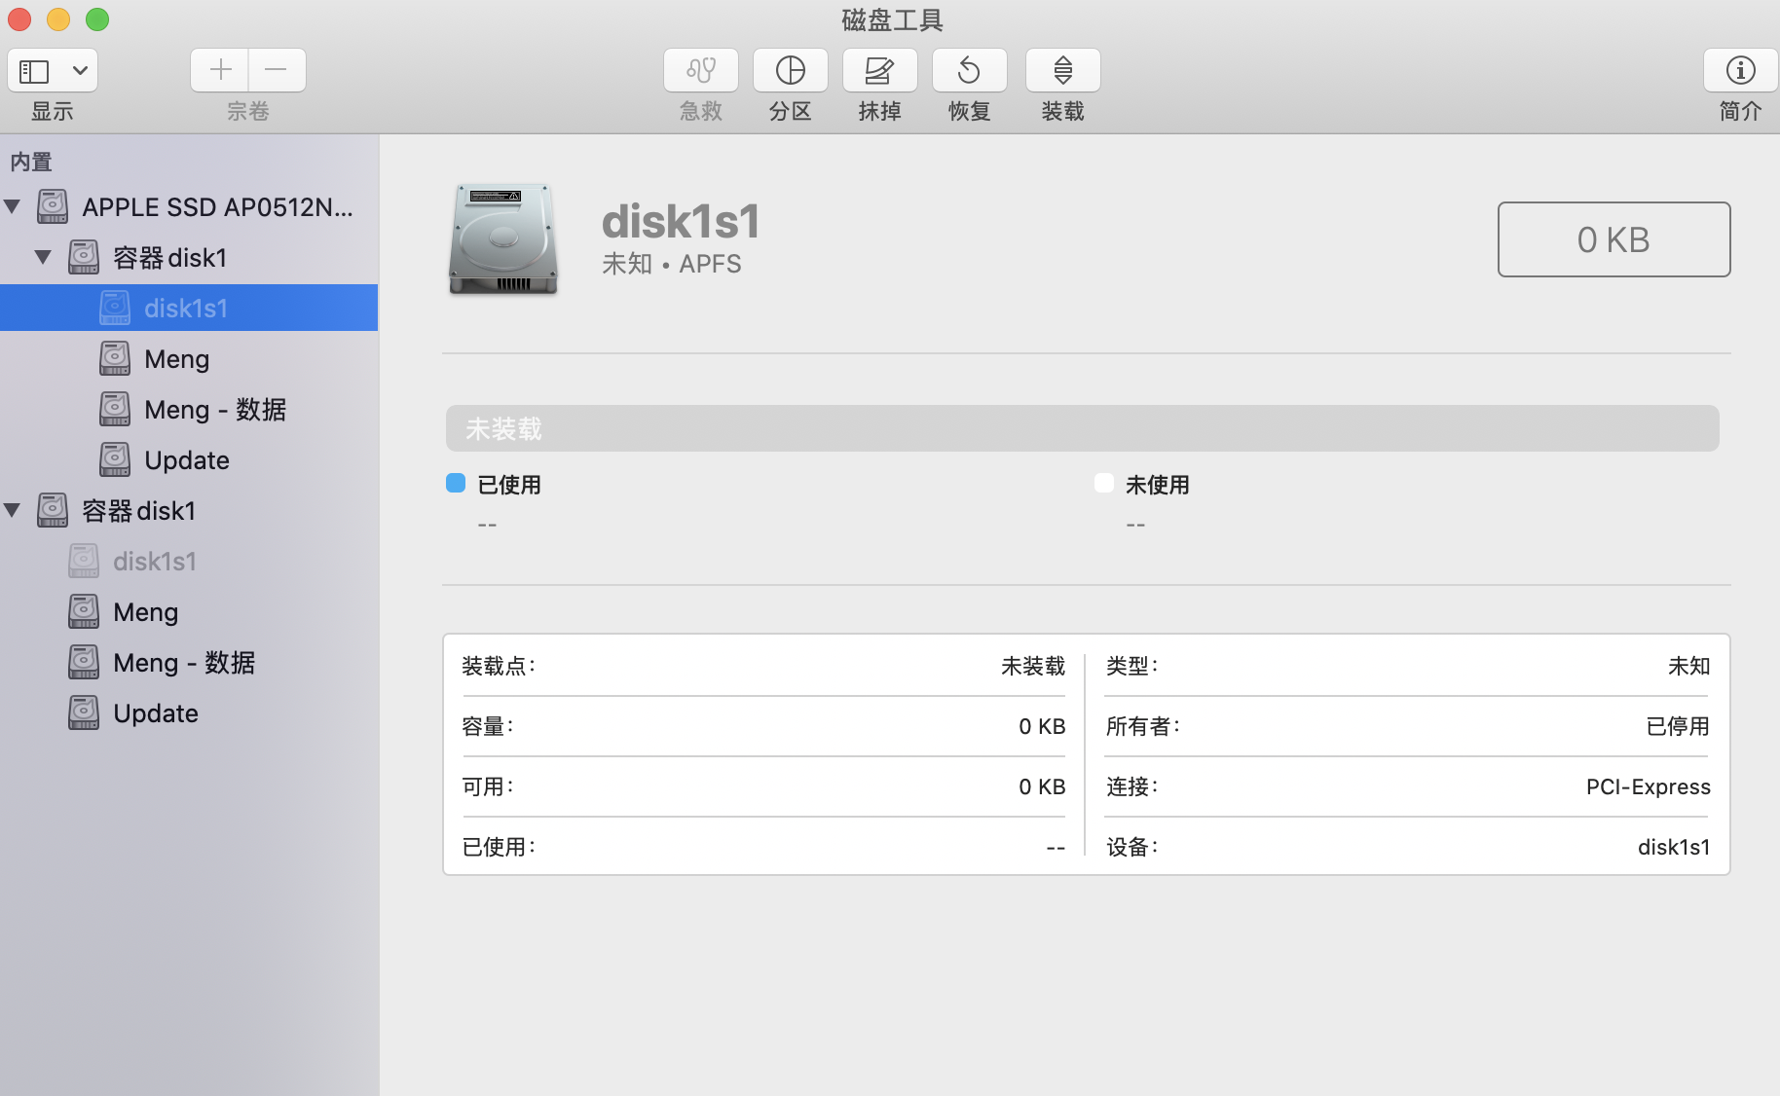
Task: Toggle the sidebar display button
Action: click(35, 70)
